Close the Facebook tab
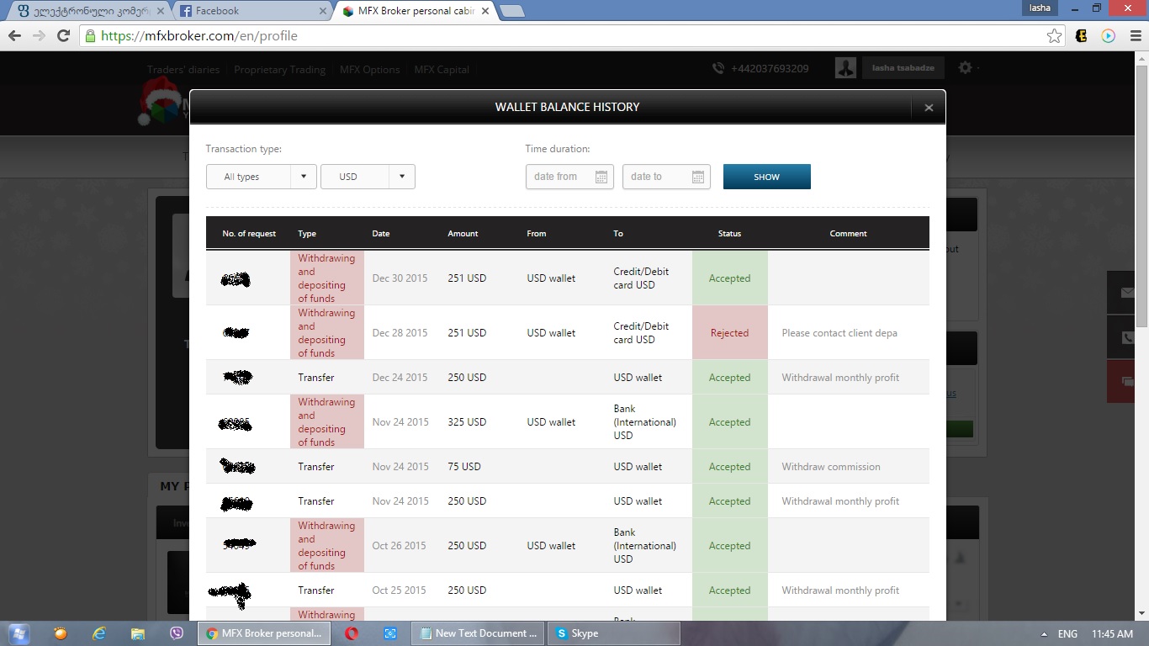This screenshot has width=1149, height=646. [x=323, y=11]
